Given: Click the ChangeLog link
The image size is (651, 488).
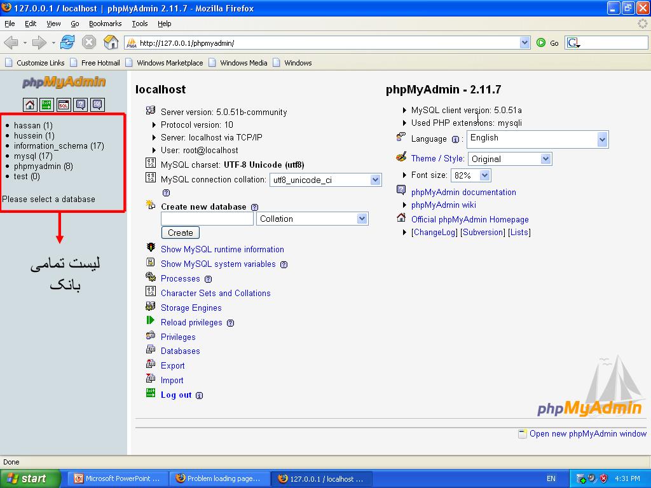Looking at the screenshot, I should pos(434,233).
